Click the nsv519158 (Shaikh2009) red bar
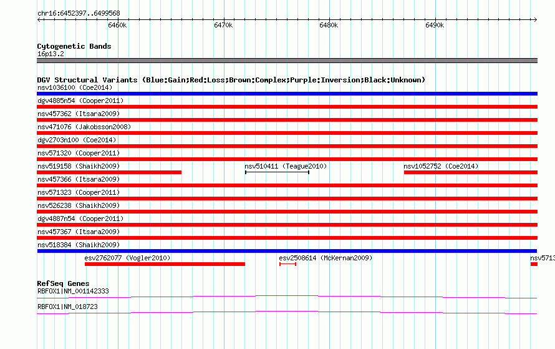The width and height of the screenshot is (555, 349). 109,172
